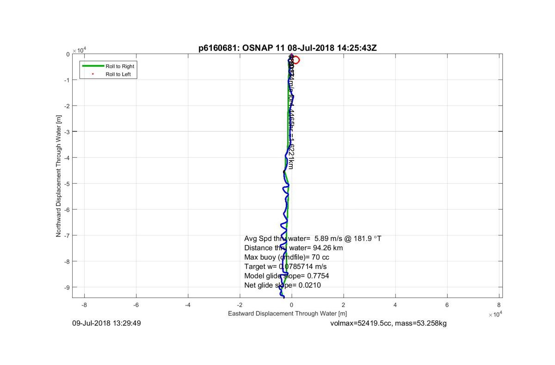Viewport: 555px width, 365px height.
Task: Click the x-axis tick label -2
Action: (240, 305)
